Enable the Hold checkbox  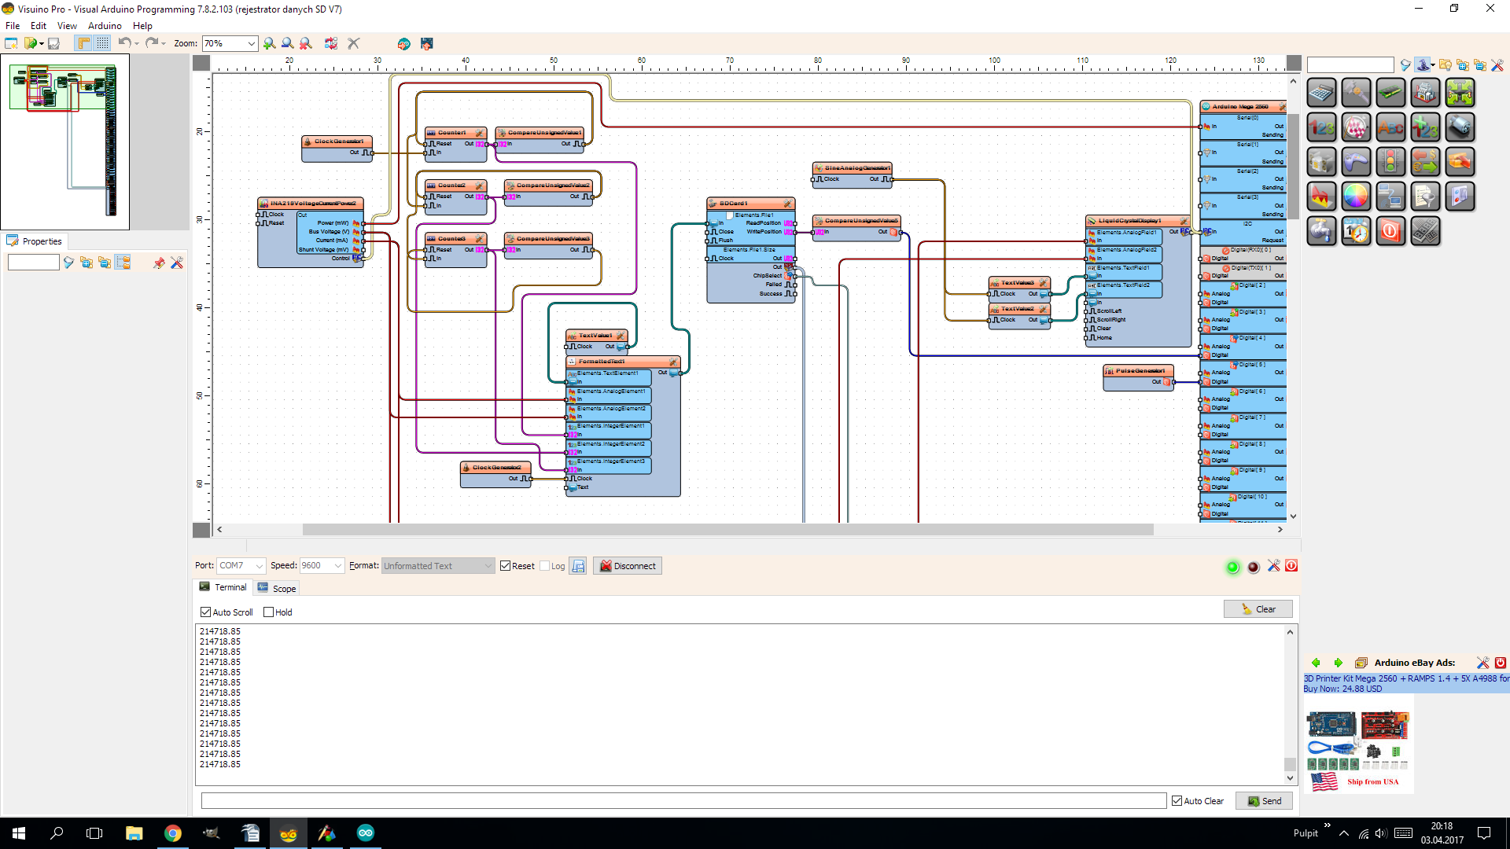pyautogui.click(x=269, y=612)
